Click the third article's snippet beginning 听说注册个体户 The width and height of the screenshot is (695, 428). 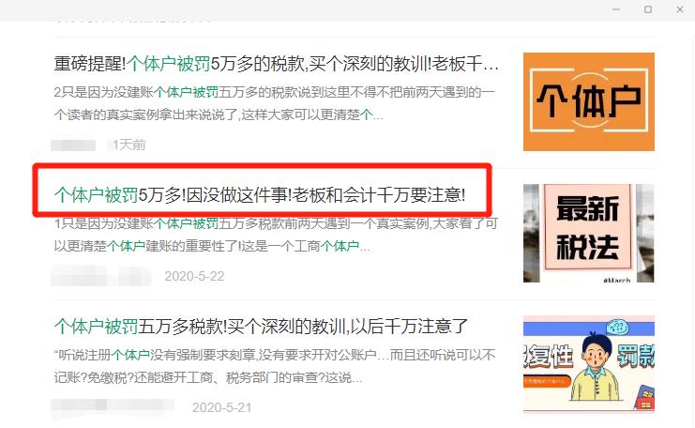[x=275, y=366]
